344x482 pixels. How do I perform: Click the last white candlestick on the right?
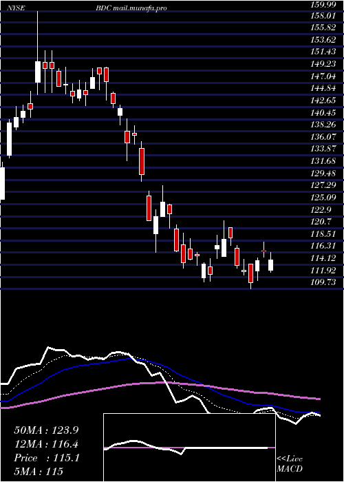coord(270,262)
